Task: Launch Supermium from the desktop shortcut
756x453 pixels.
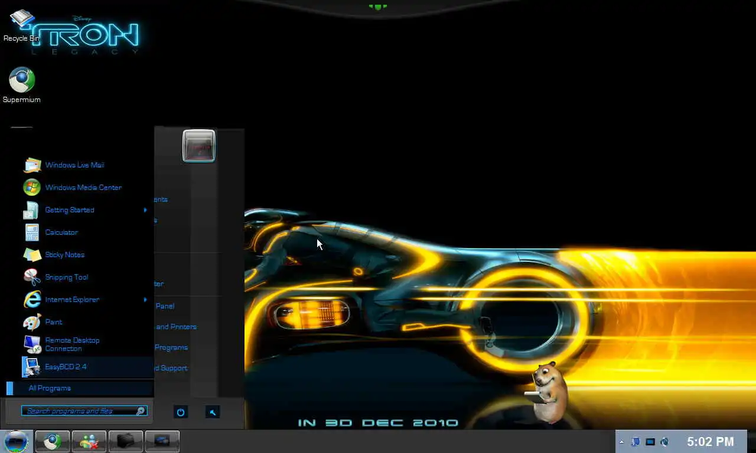Action: [22, 86]
